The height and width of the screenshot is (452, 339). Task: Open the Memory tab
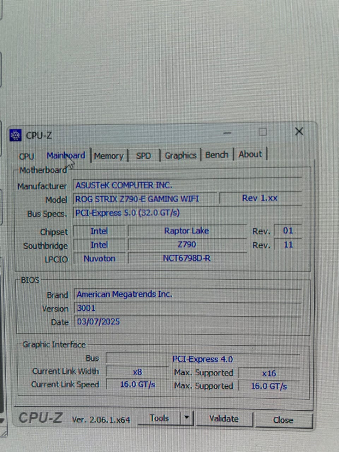click(109, 156)
